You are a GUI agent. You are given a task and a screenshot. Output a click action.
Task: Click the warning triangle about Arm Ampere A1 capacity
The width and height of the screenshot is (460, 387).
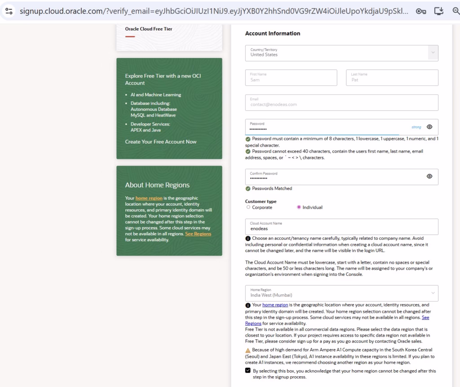pos(248,350)
